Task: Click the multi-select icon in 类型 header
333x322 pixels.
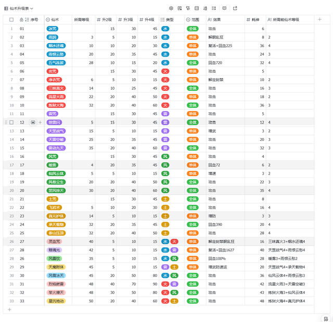Action: pyautogui.click(x=162, y=20)
